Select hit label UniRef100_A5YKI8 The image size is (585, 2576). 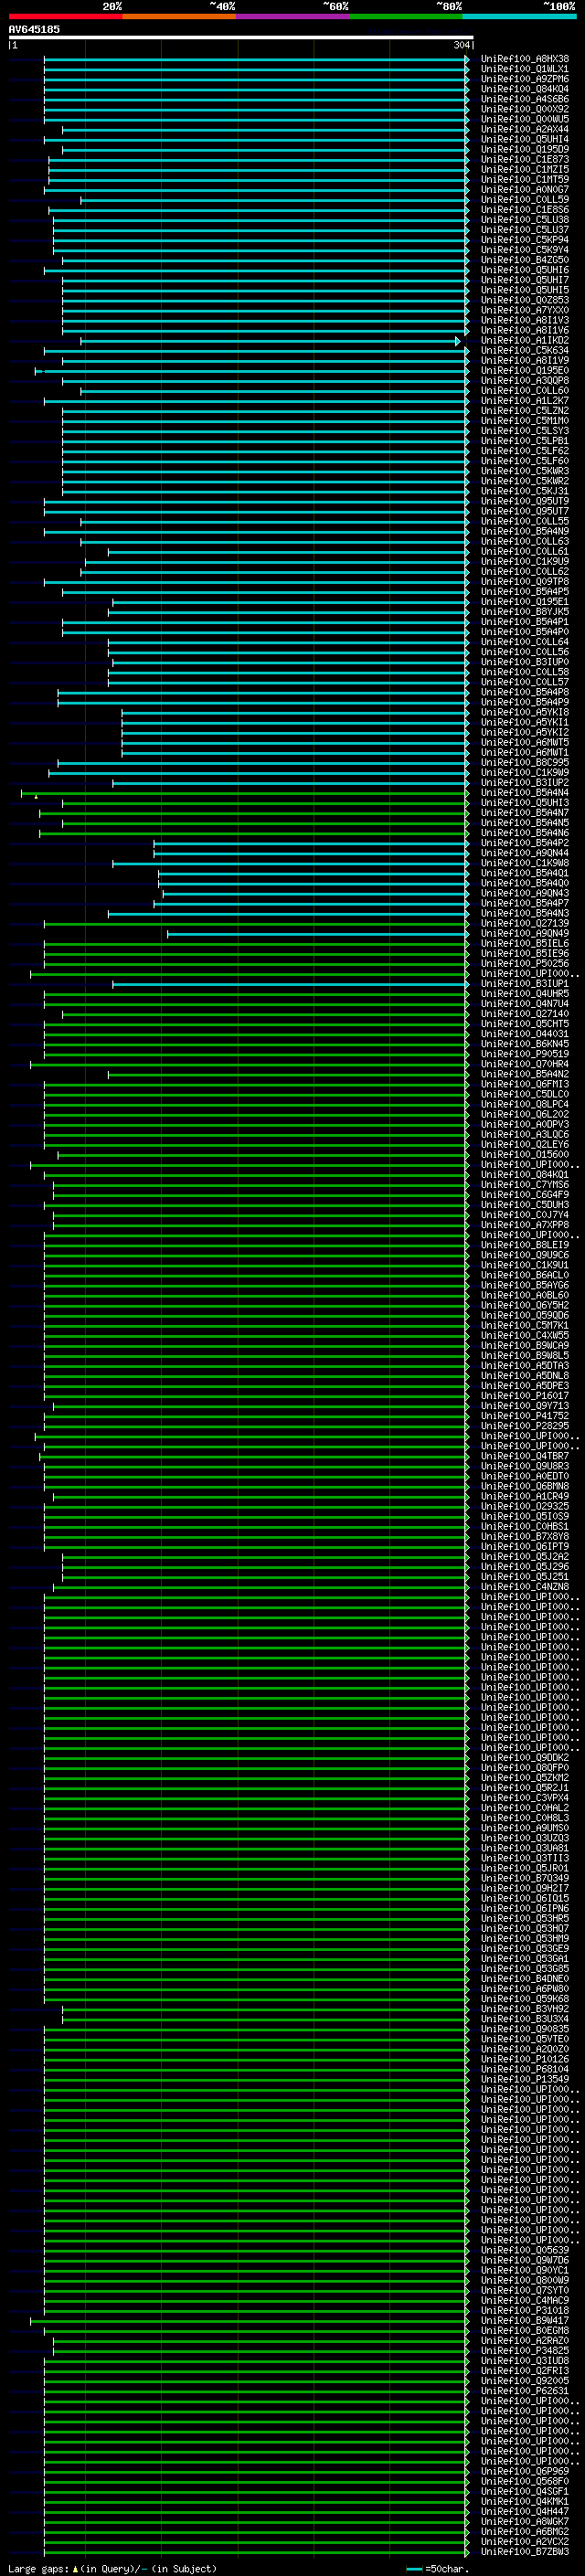(525, 713)
